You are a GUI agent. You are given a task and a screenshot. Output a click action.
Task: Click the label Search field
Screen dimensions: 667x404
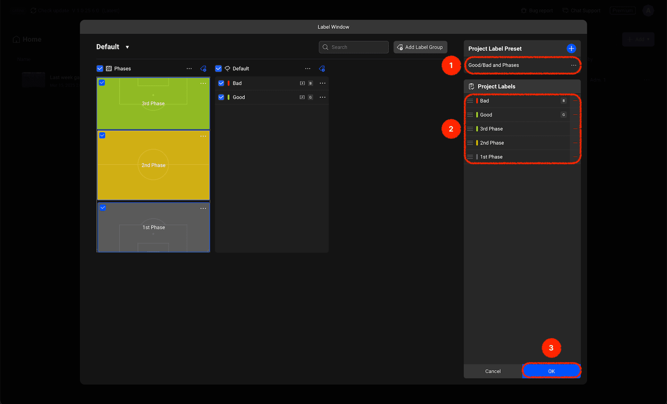click(354, 47)
